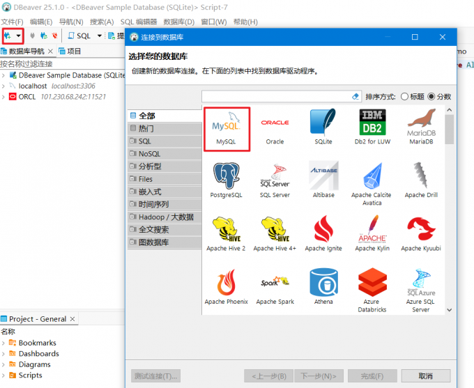Pick the Azure Databricks driver
The width and height of the screenshot is (474, 388).
point(372,290)
